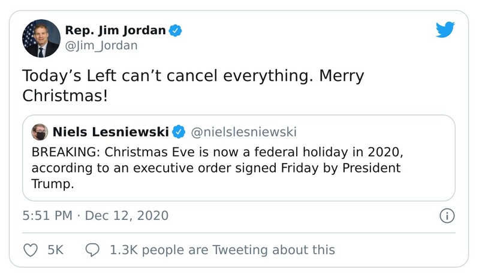This screenshot has width=479, height=278.
Task: Click the Twitter bird logo
Action: (x=445, y=31)
